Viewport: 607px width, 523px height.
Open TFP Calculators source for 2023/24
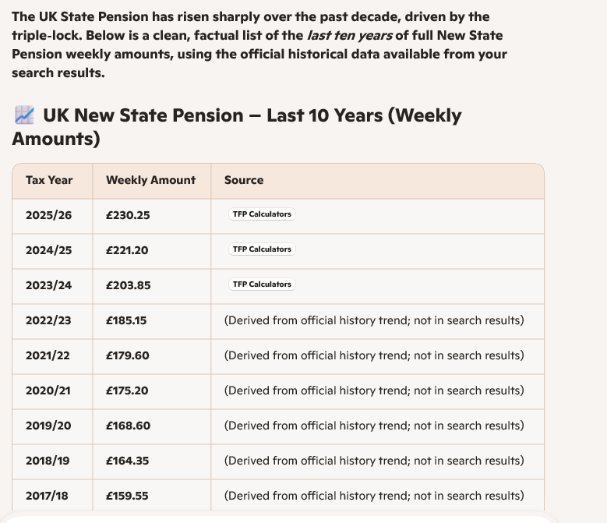pyautogui.click(x=262, y=284)
